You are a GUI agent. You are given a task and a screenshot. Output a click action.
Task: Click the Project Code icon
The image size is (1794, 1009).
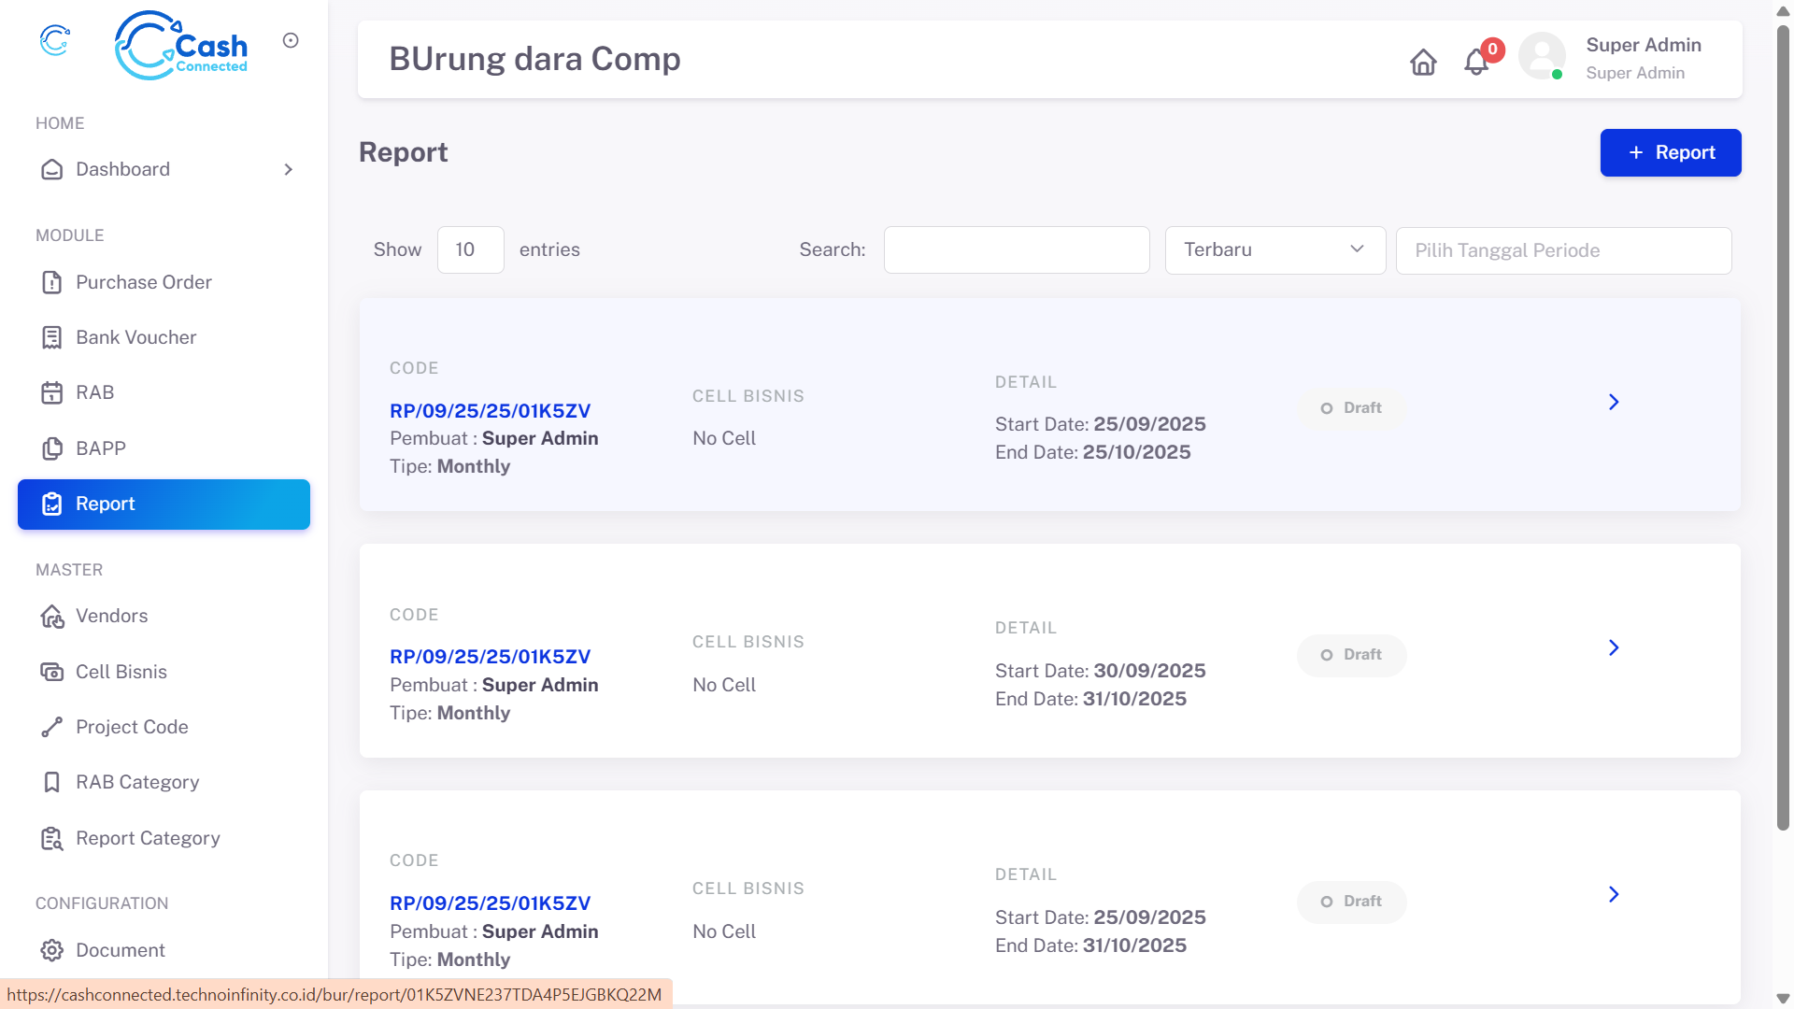(52, 727)
